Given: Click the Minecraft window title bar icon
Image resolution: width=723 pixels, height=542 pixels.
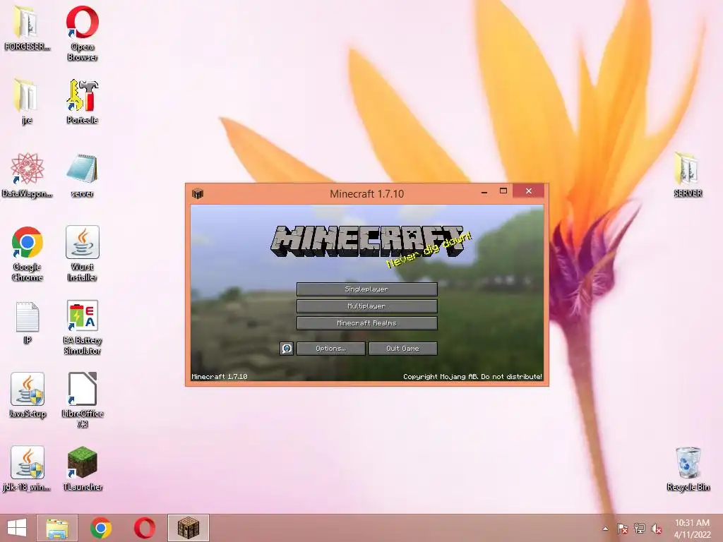Looking at the screenshot, I should tap(198, 193).
